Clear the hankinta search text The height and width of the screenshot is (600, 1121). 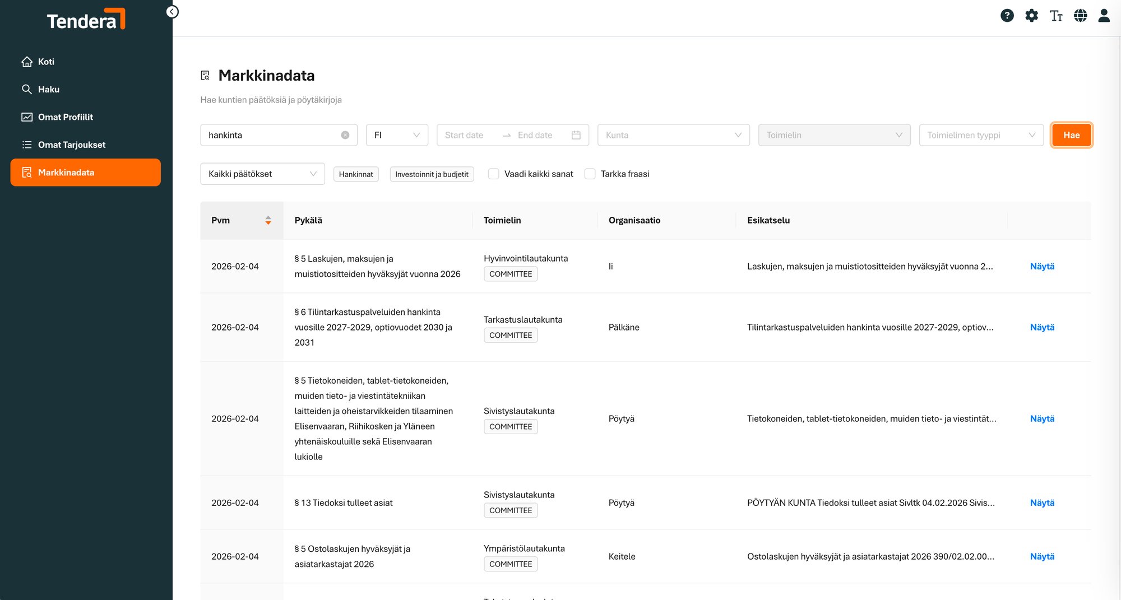(x=345, y=135)
